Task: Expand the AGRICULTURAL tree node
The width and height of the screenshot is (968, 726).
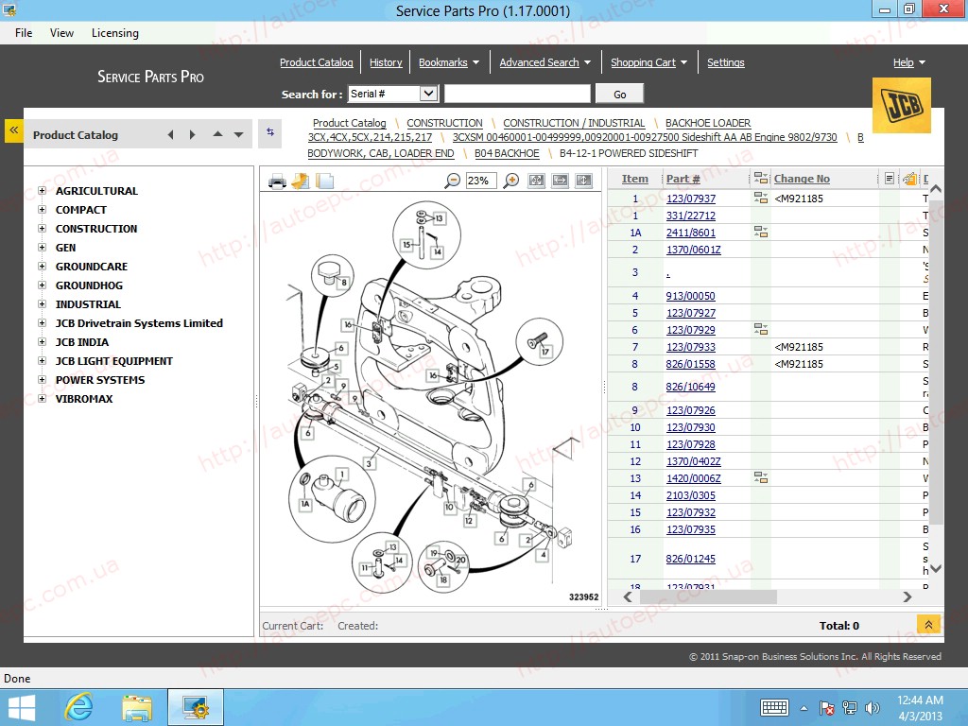Action: [x=42, y=191]
